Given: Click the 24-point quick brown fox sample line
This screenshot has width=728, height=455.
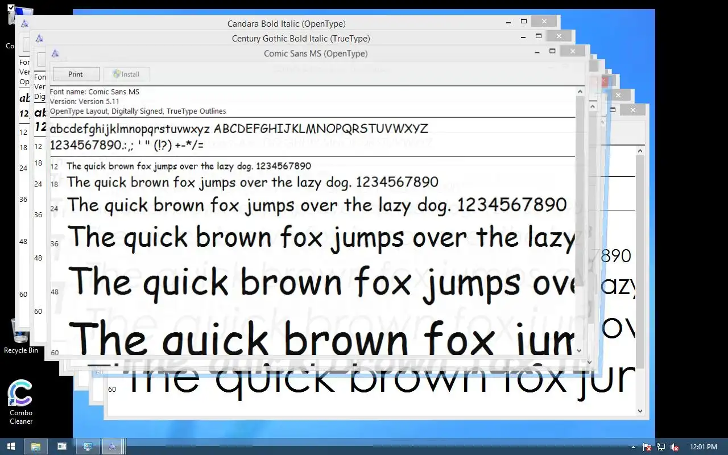Looking at the screenshot, I should pos(317,205).
